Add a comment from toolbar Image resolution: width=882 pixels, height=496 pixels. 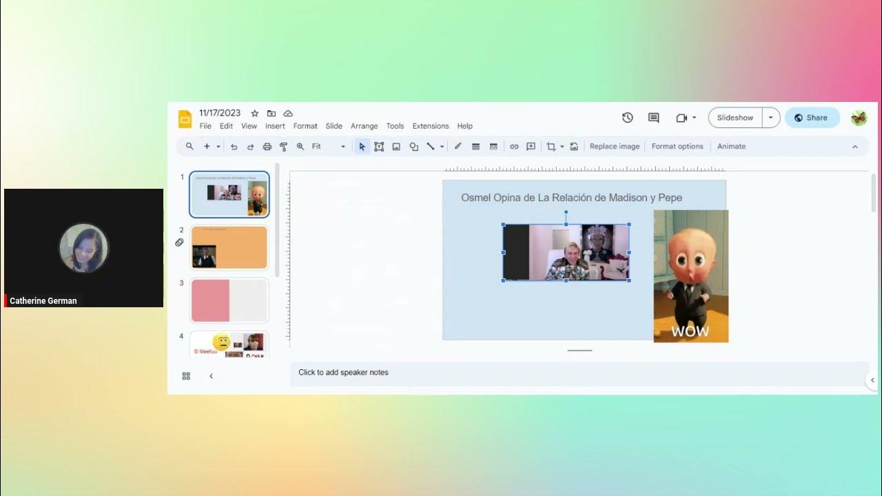(x=531, y=146)
